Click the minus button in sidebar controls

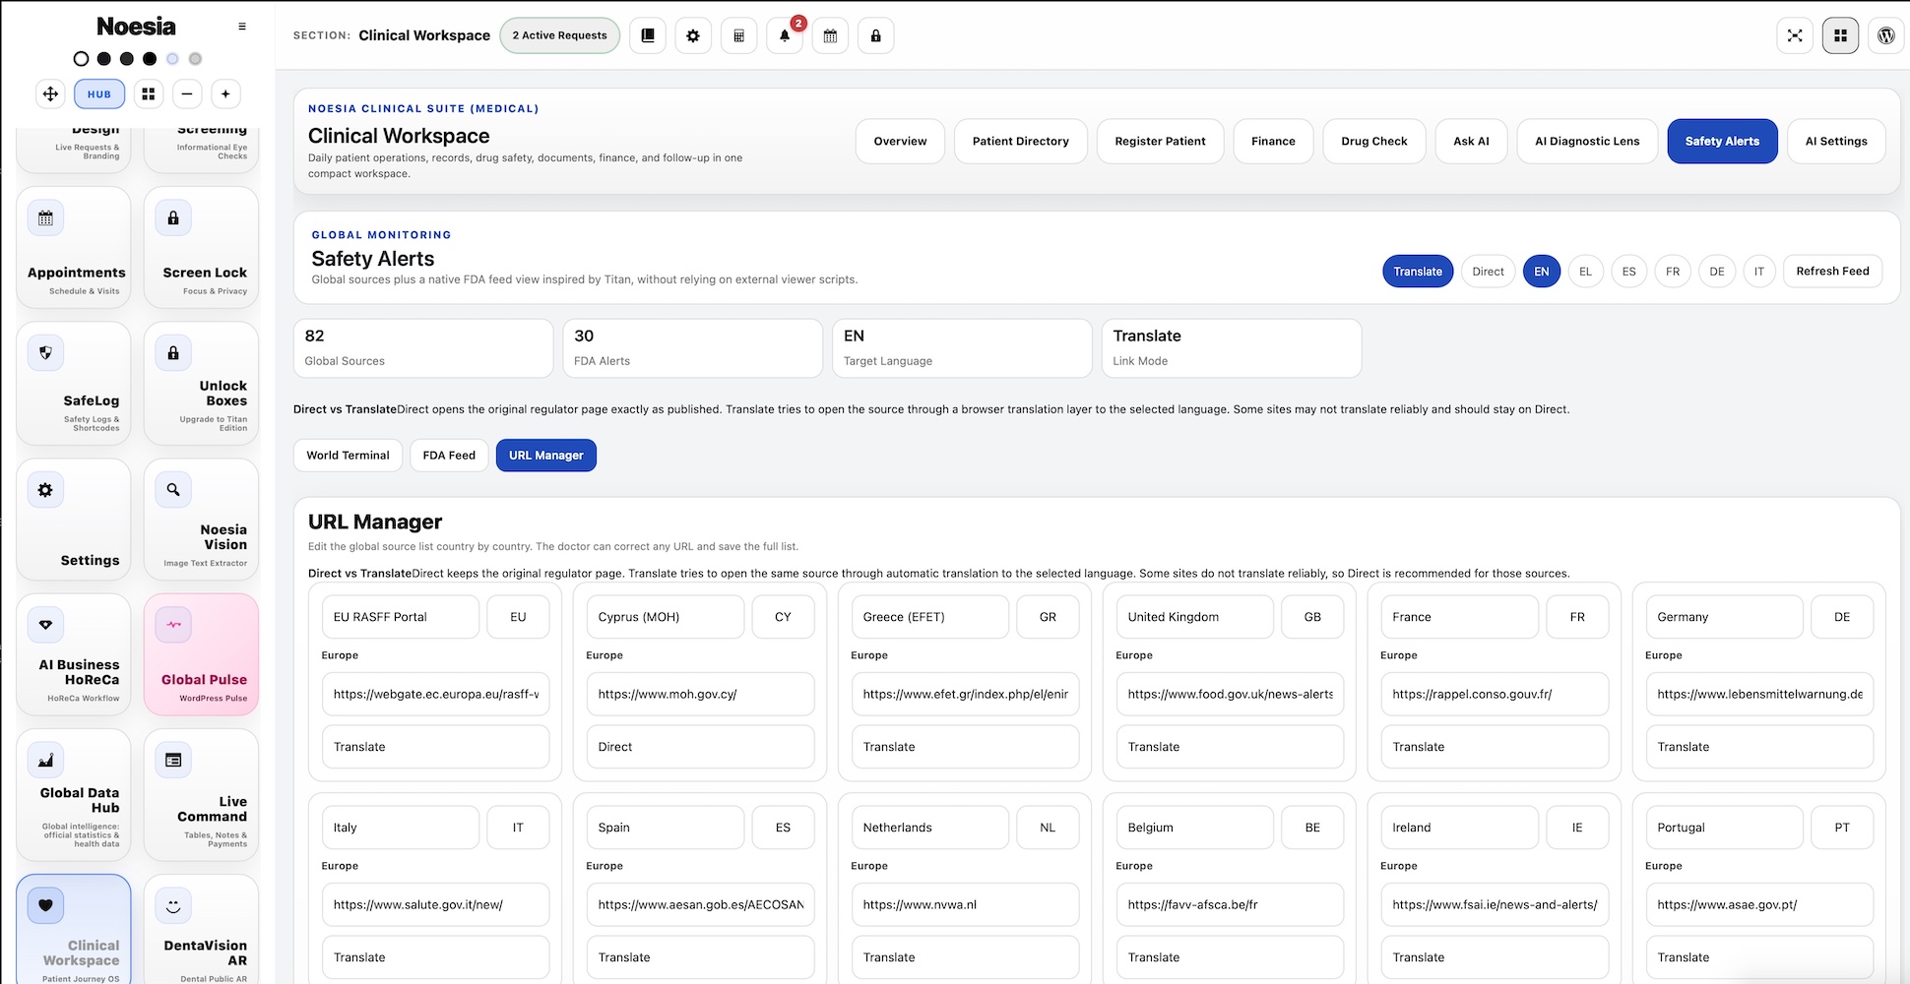(x=187, y=94)
